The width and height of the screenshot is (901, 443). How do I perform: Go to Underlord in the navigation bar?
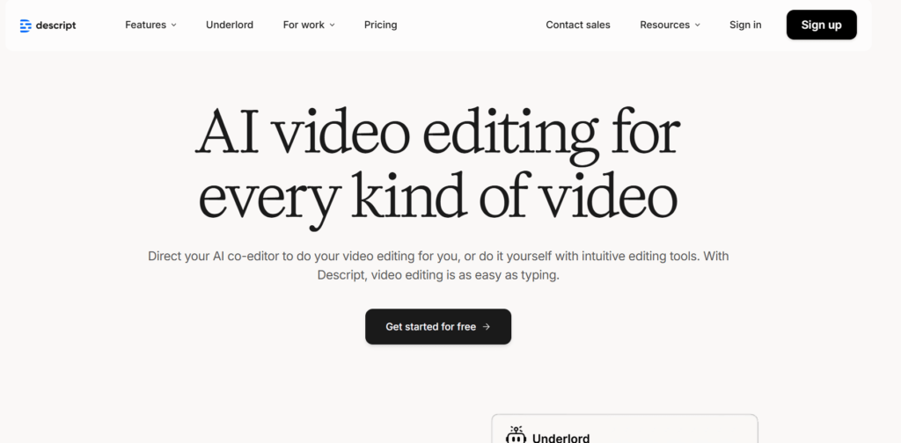tap(230, 25)
